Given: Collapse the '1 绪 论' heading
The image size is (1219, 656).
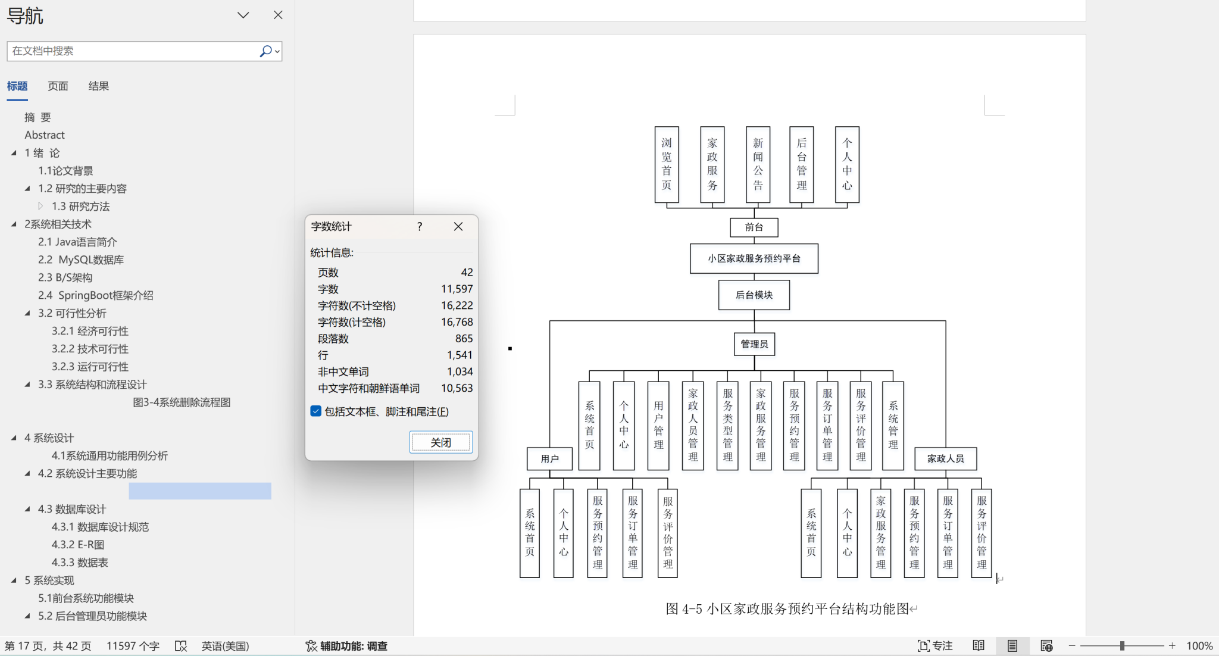Looking at the screenshot, I should pos(14,153).
